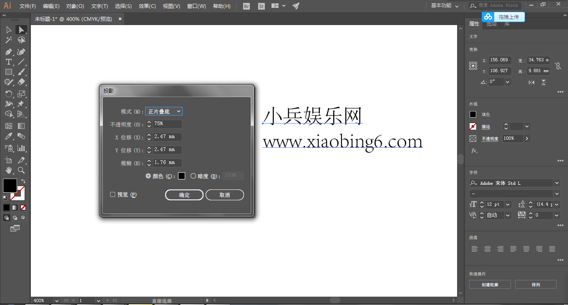This screenshot has width=568, height=305.
Task: Click the 填色 fill swatch in Appearance
Action: tap(473, 114)
